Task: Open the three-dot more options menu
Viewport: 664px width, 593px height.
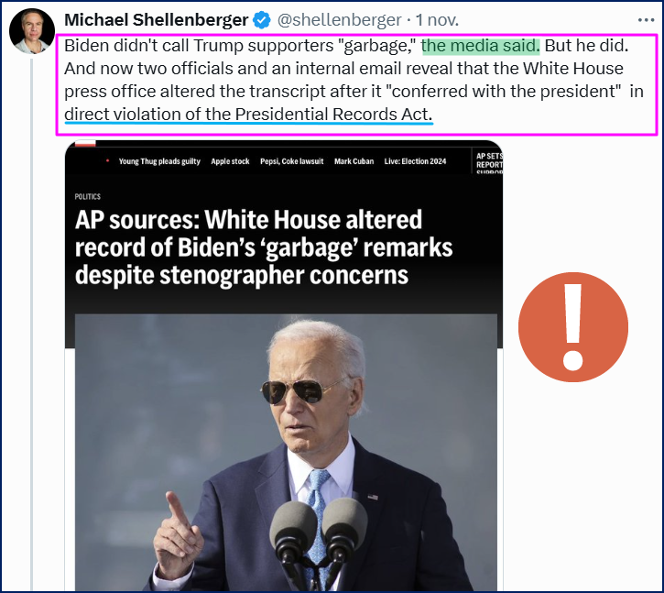Action: [x=647, y=20]
